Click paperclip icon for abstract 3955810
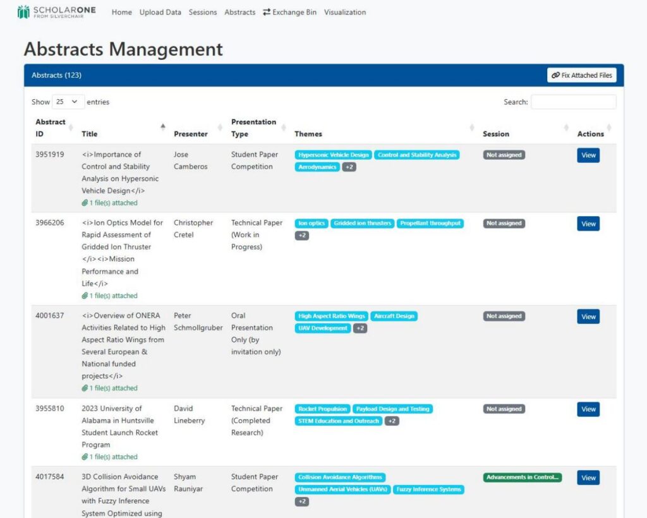Screen dimensions: 647x518 point(85,457)
